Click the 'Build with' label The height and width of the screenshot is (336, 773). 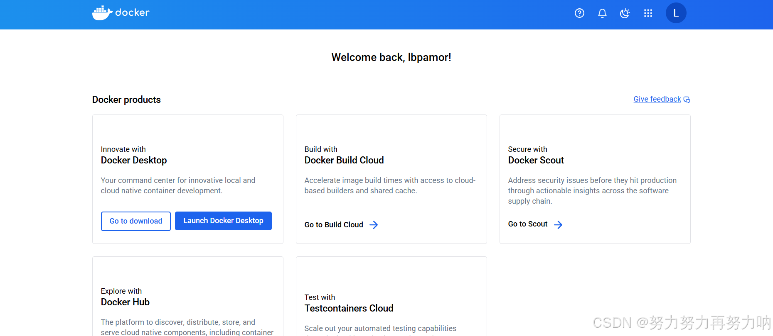point(321,149)
